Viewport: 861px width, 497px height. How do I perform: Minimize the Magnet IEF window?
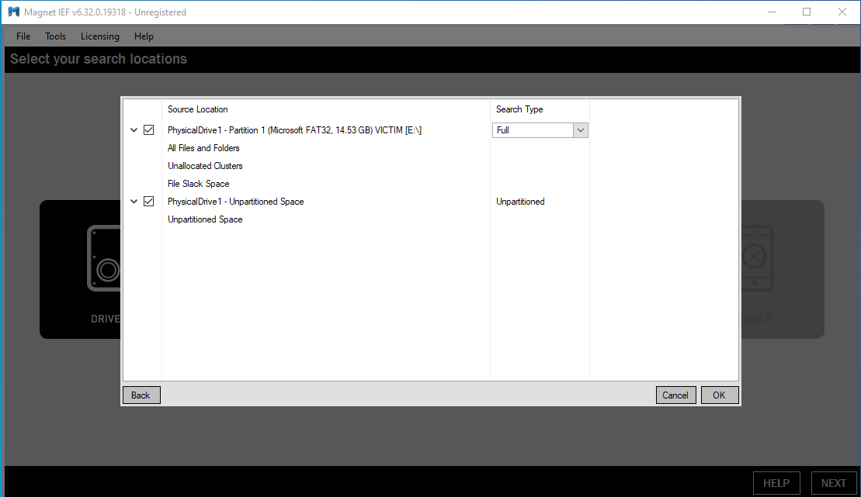click(x=772, y=12)
